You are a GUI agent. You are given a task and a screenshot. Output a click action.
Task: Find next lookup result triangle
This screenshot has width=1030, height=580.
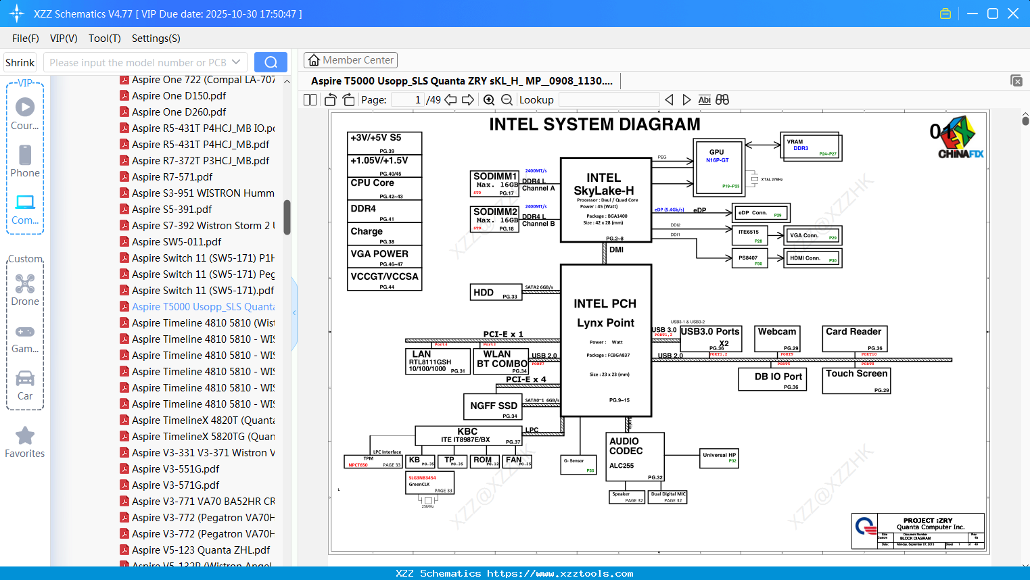(686, 100)
